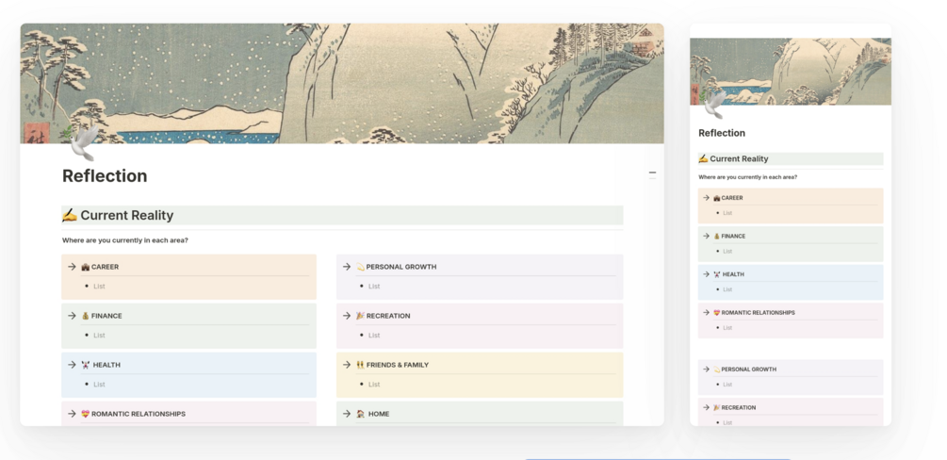Expand the HEALTH arrow in mobile preview
Viewport: 947px width, 460px height.
(706, 273)
